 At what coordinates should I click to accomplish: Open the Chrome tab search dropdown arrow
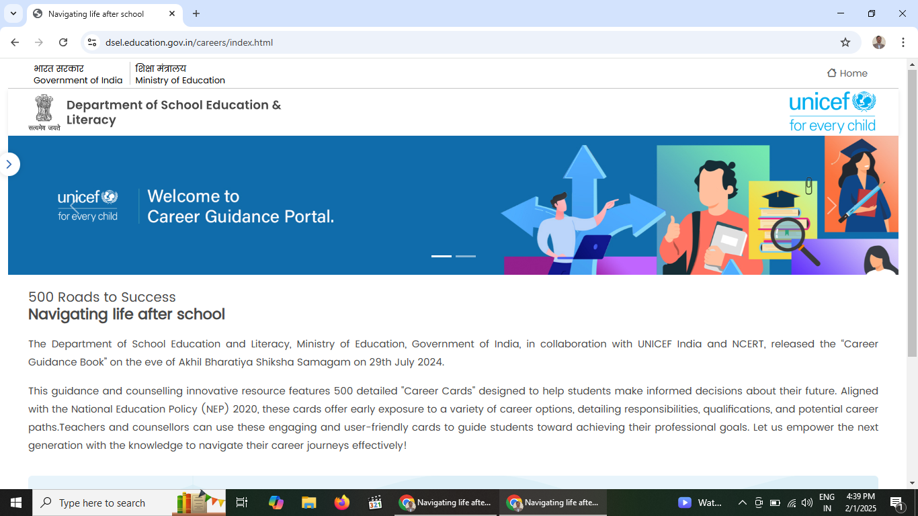pyautogui.click(x=13, y=13)
